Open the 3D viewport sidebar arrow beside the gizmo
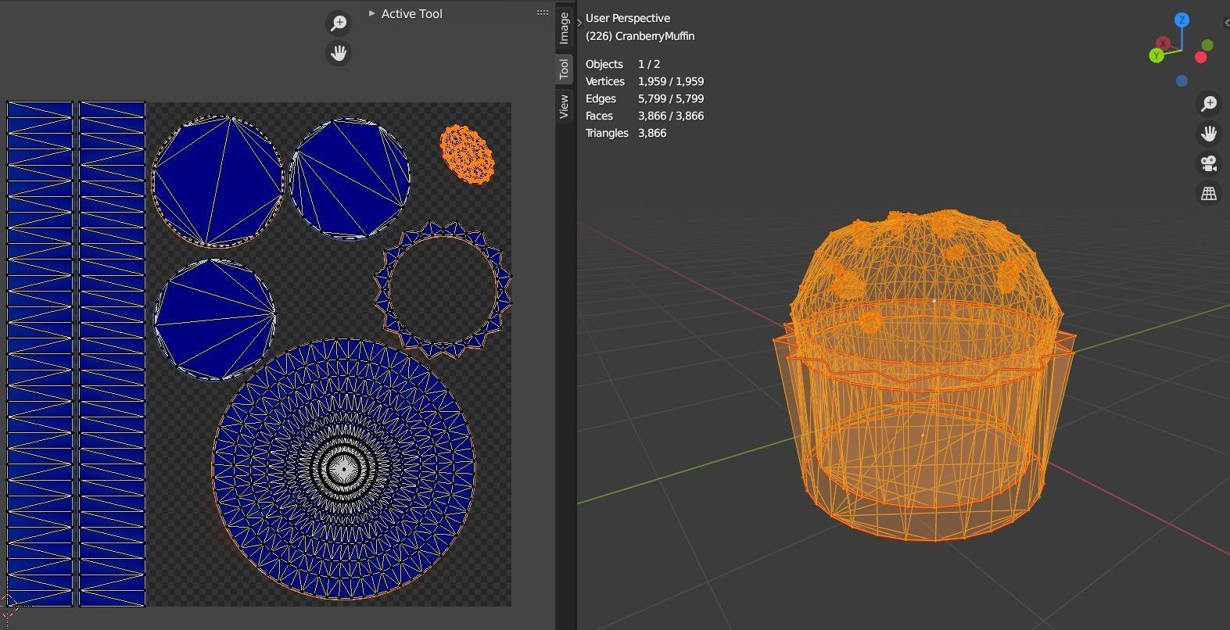 click(x=1226, y=23)
